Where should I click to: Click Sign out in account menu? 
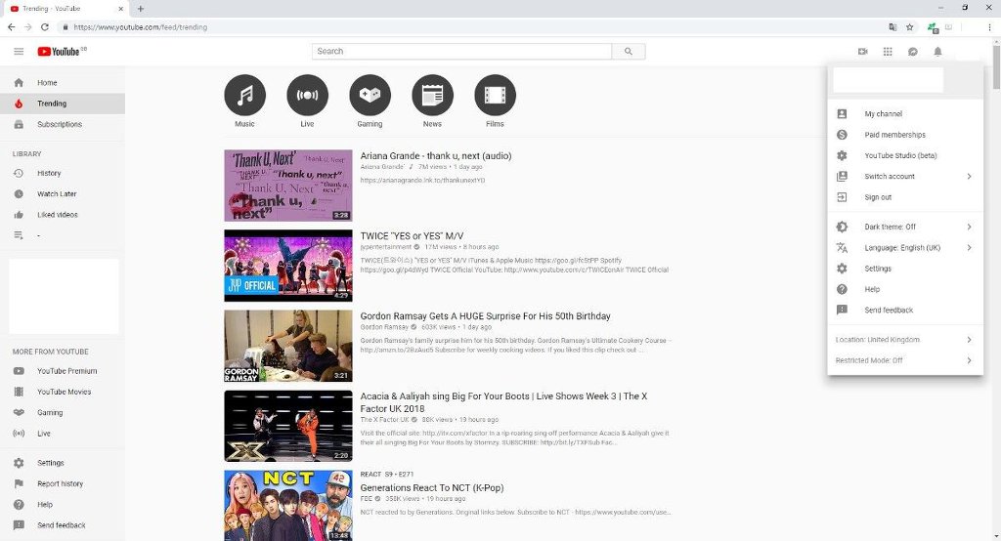pos(905,197)
